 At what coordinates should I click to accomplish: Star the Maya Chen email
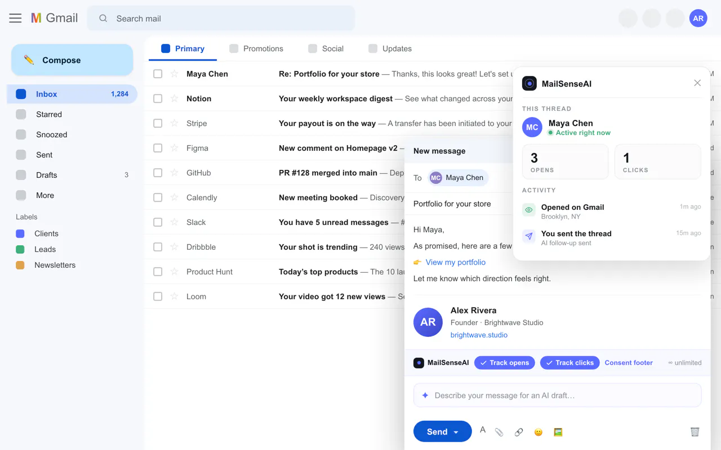(x=174, y=74)
